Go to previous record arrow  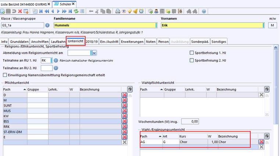coord(53,11)
